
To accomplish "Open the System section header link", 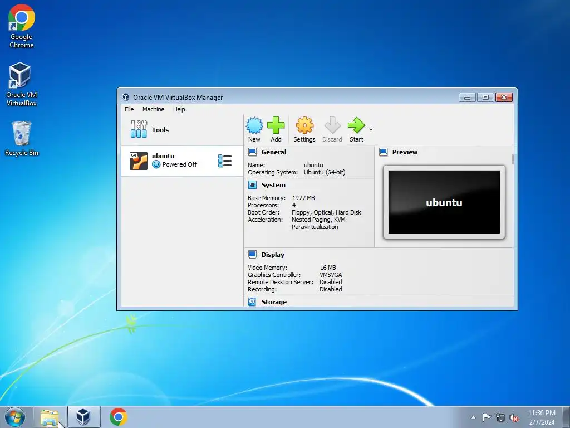I will (x=273, y=185).
